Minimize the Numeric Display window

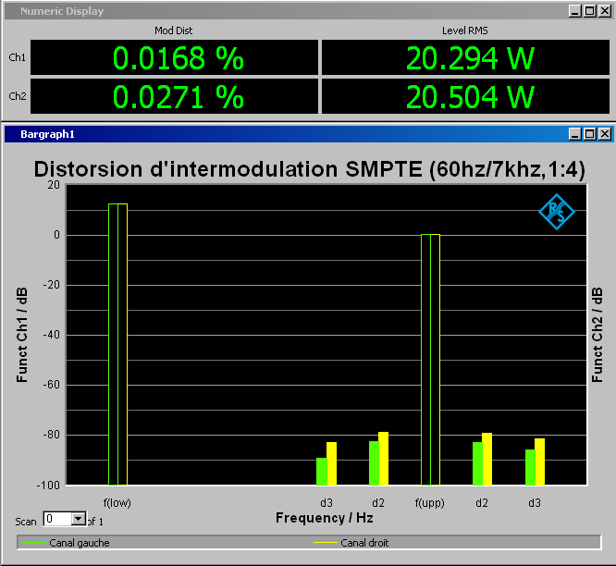click(x=575, y=11)
